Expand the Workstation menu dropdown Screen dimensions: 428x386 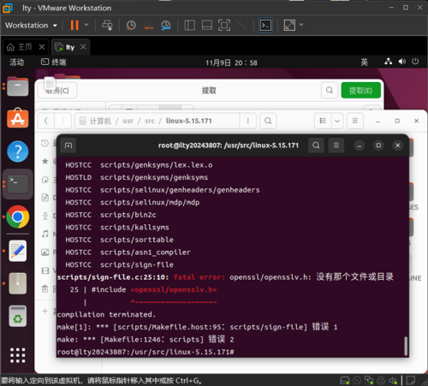click(31, 25)
